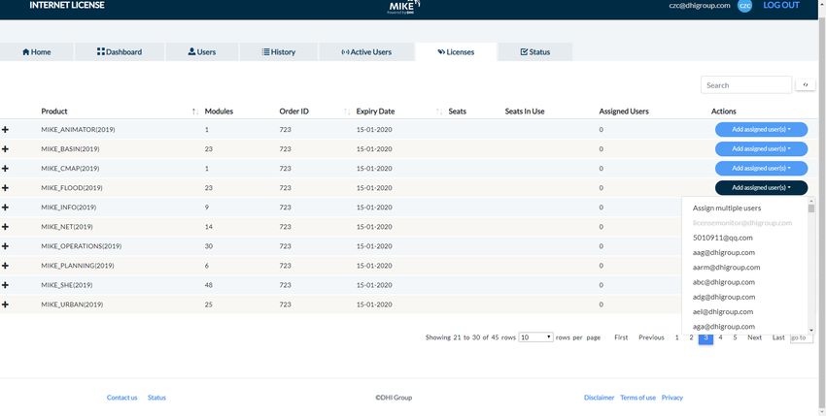Viewport: 826px width, 416px height.
Task: Expand the MIKE_URBAN(2019) row plus icon
Action: click(5, 304)
